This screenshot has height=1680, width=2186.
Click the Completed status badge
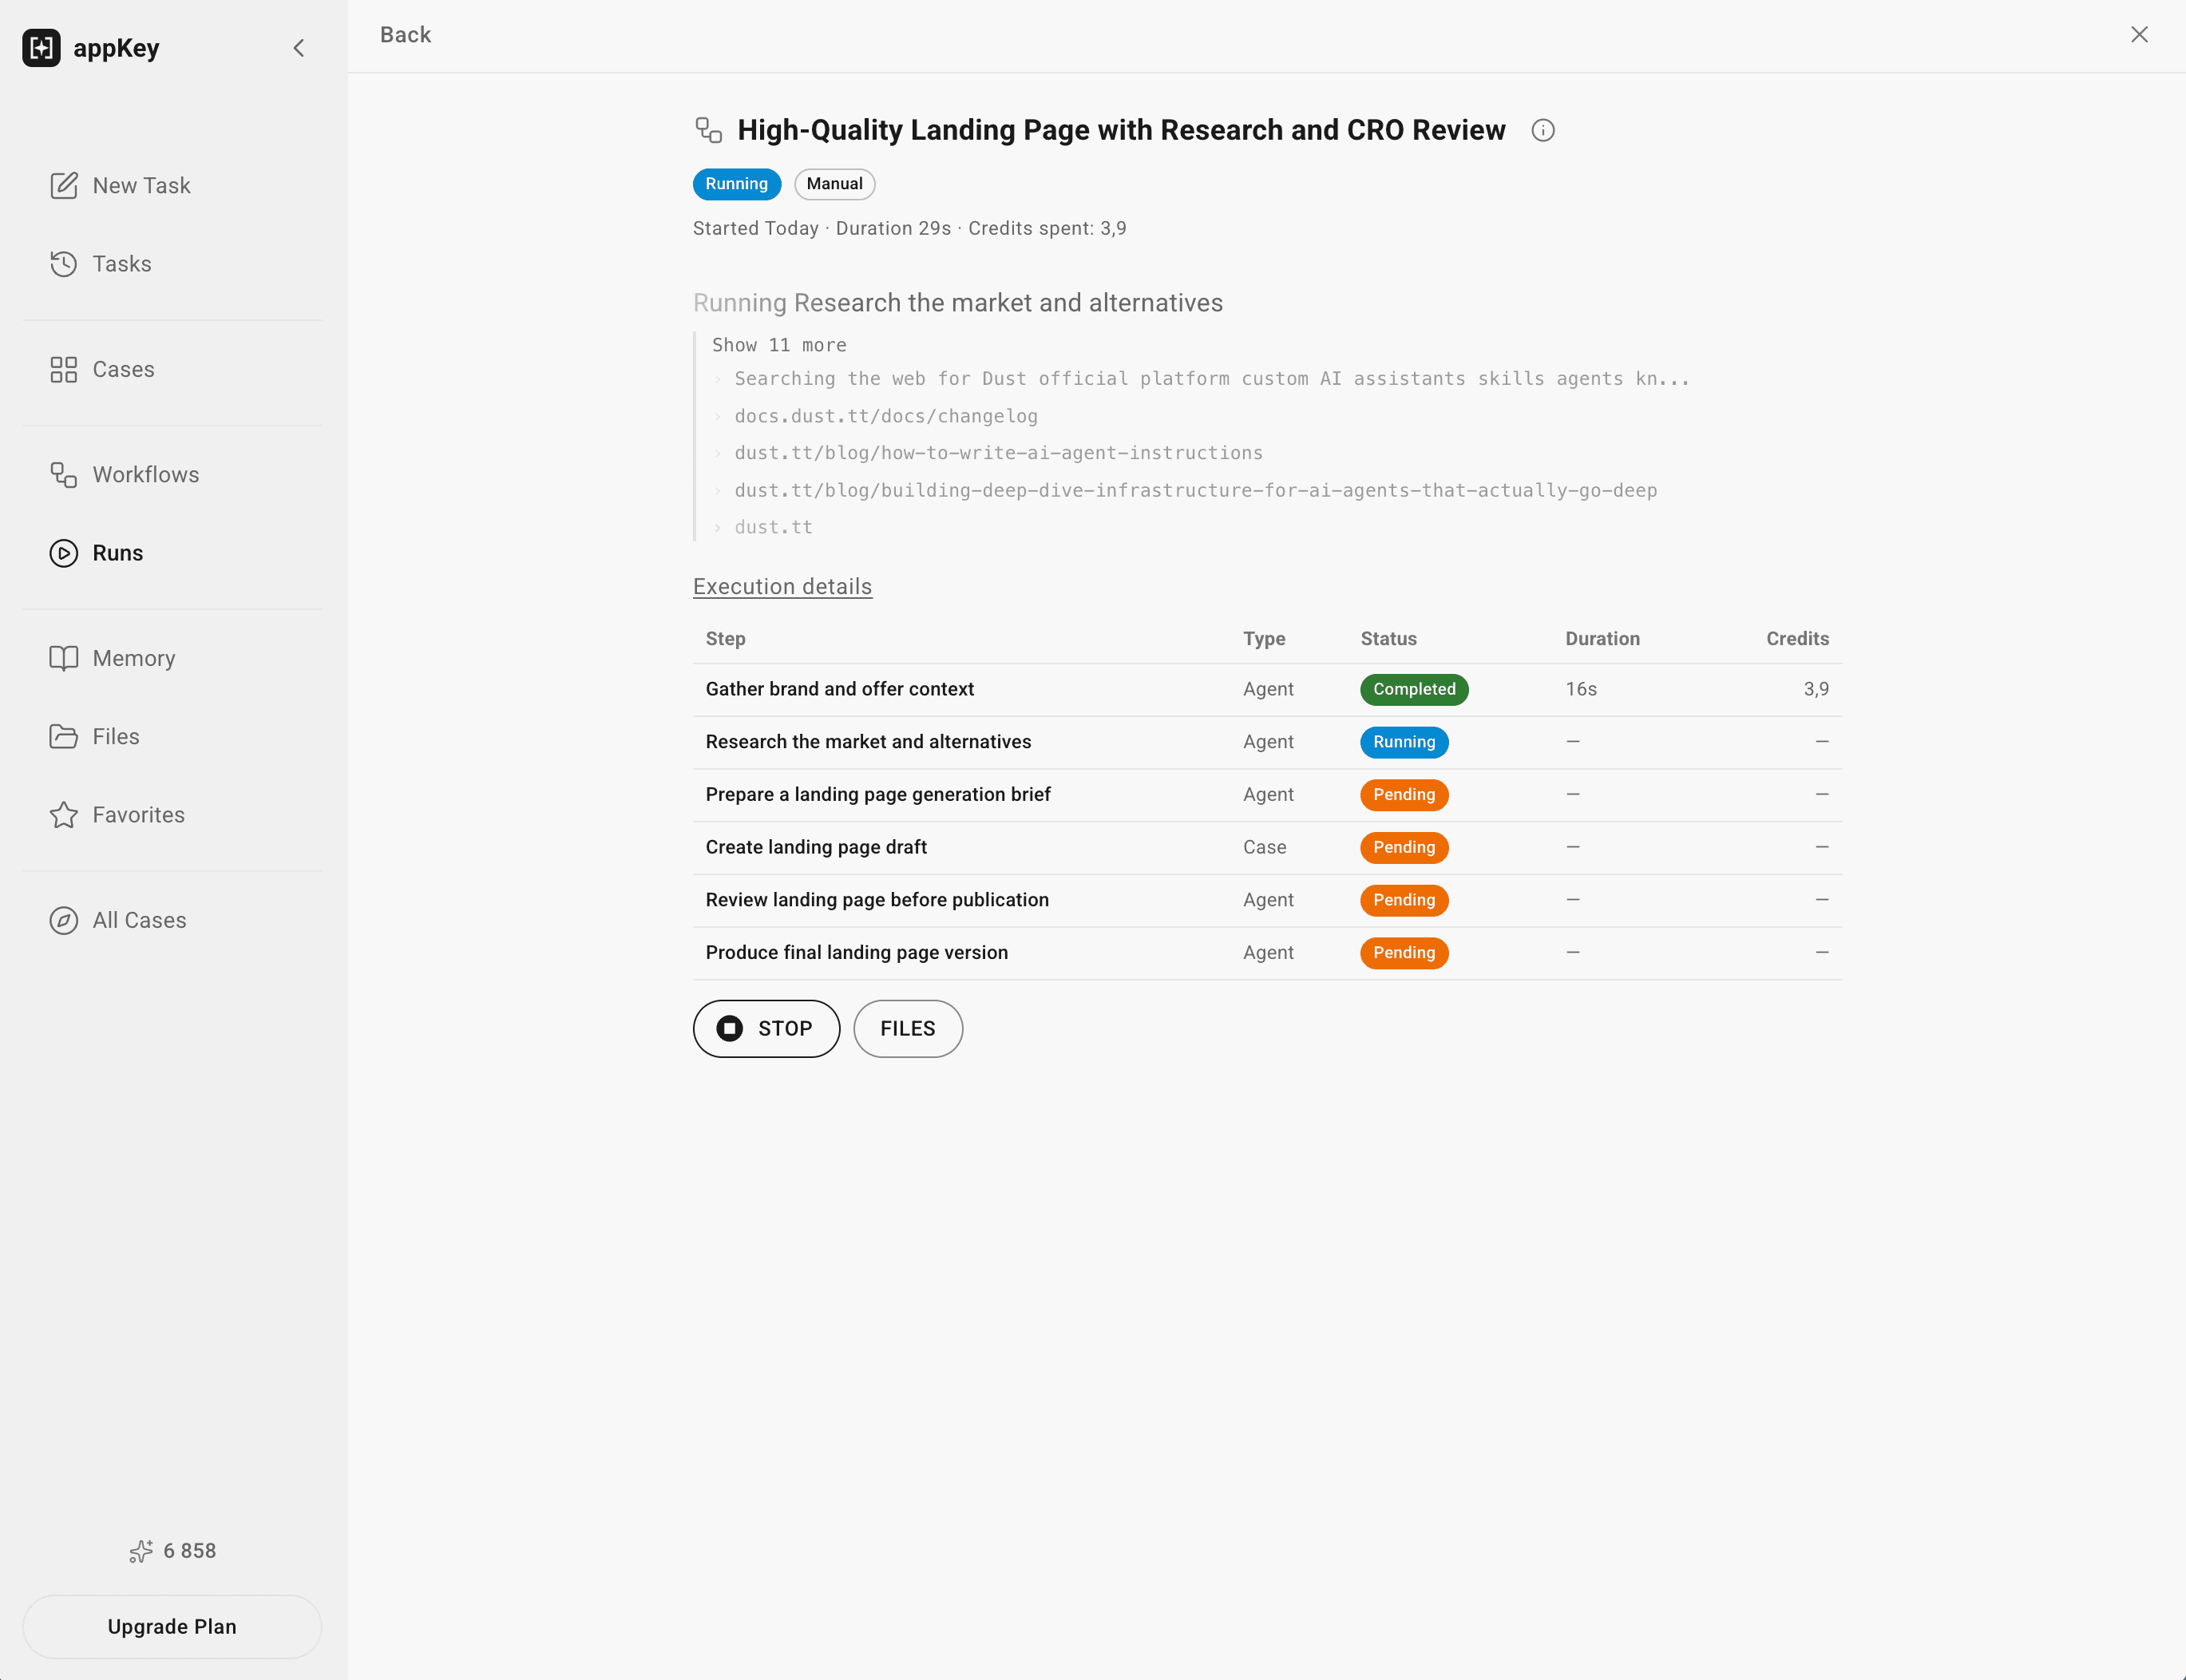pos(1414,690)
